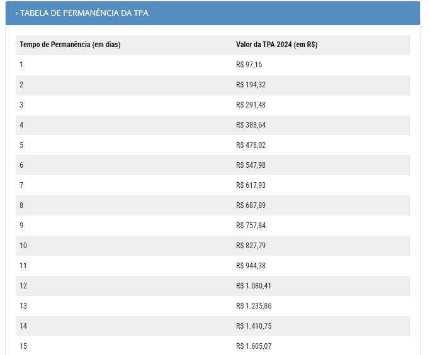This screenshot has width=430, height=355.
Task: Select the R$ 478,02 cell
Action: coord(251,145)
